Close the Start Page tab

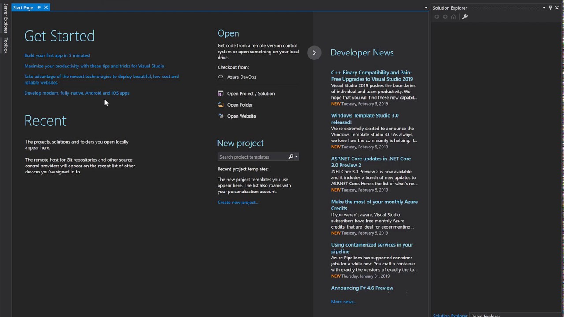pyautogui.click(x=45, y=7)
